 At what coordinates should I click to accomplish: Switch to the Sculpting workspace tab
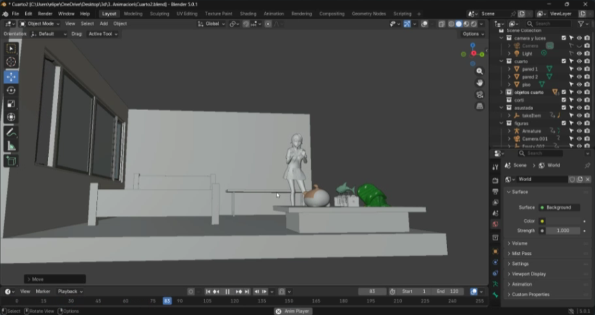159,13
